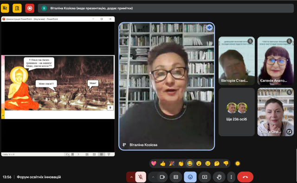Send the heart emoji reaction
This screenshot has height=183, width=297.
pyautogui.click(x=154, y=163)
